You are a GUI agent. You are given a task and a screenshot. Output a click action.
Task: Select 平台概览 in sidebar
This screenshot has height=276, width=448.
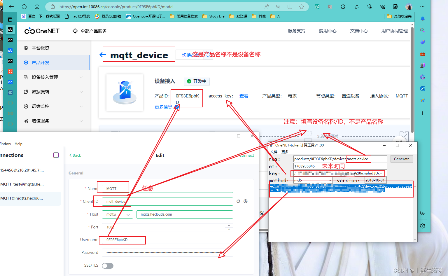(x=53, y=48)
